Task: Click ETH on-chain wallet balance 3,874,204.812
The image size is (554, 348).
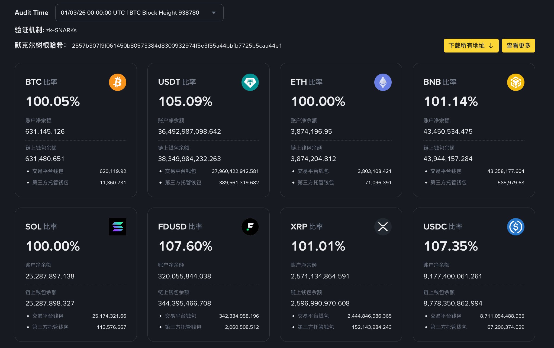Action: tap(313, 159)
